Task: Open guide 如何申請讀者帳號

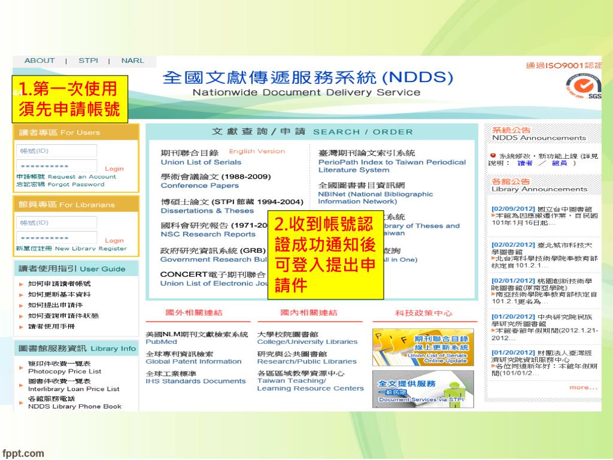Action: [59, 283]
